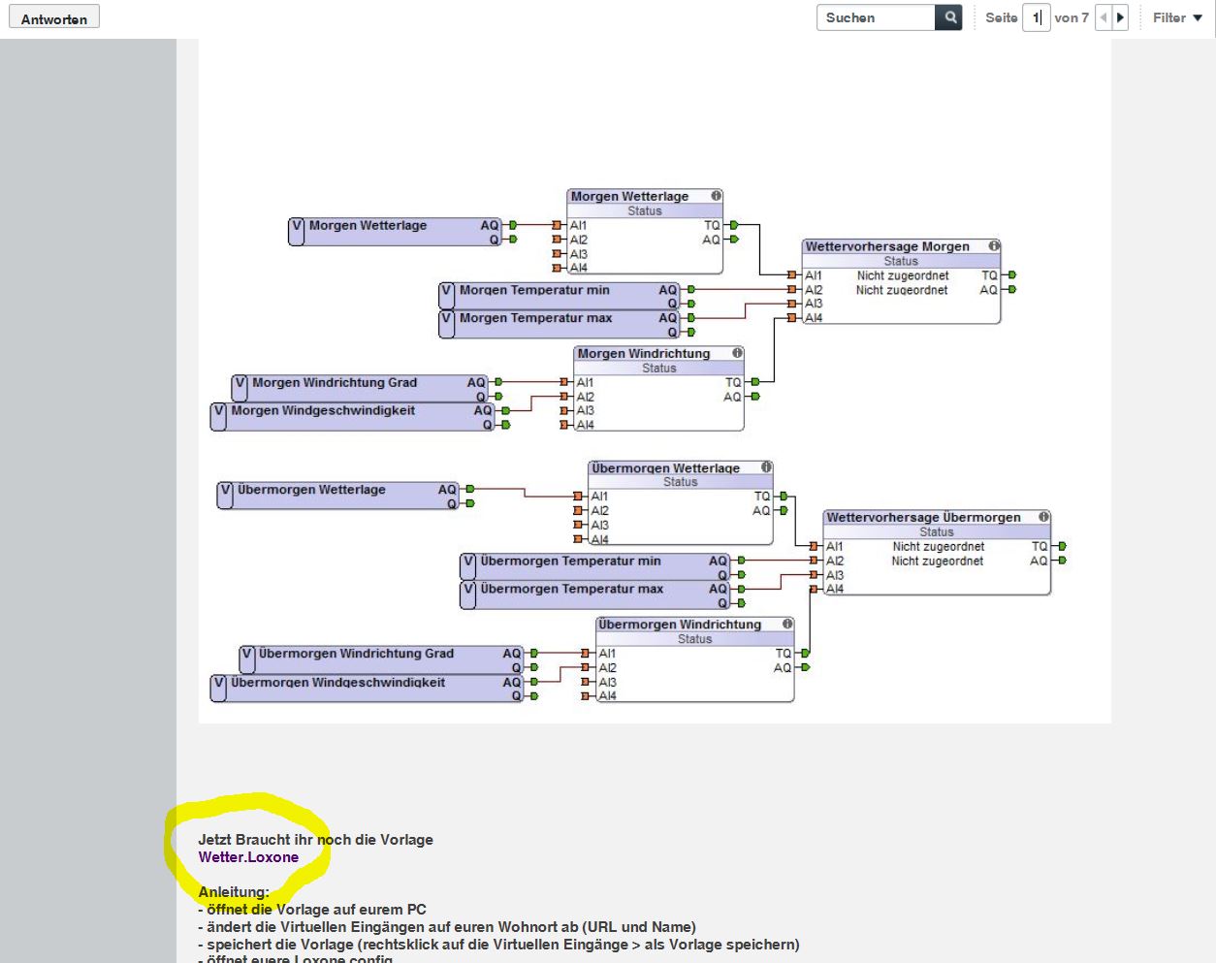Click 'Übermorgen Windrichtung Grad' label
Screen dimensions: 1216x963
(x=356, y=654)
